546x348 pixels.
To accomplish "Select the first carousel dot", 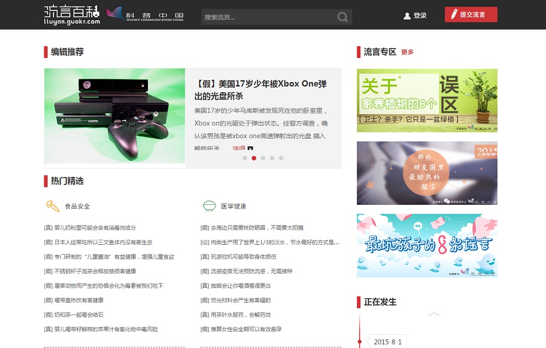I will pyautogui.click(x=245, y=158).
